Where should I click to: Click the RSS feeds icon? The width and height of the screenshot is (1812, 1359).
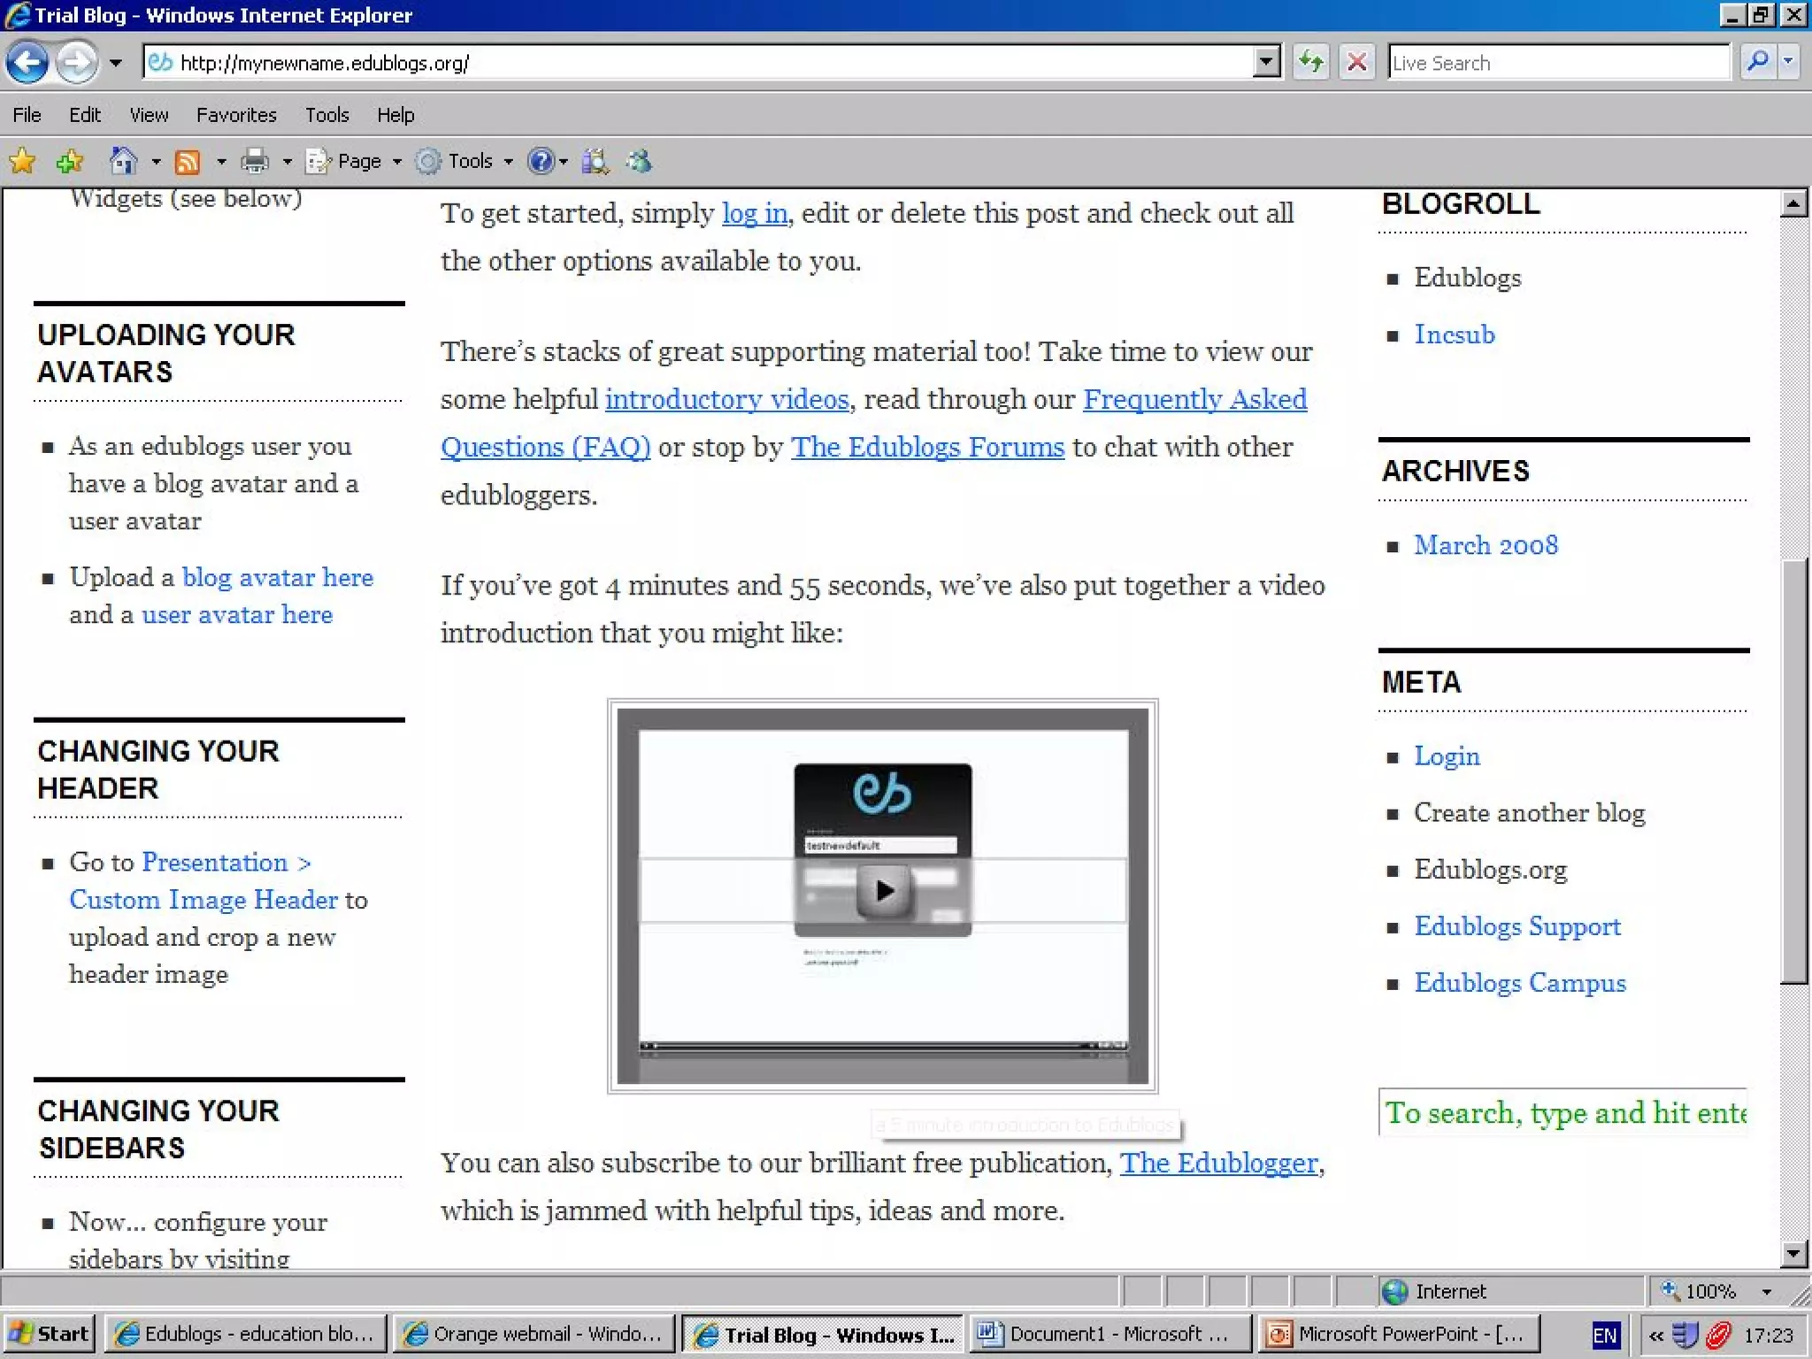click(188, 162)
